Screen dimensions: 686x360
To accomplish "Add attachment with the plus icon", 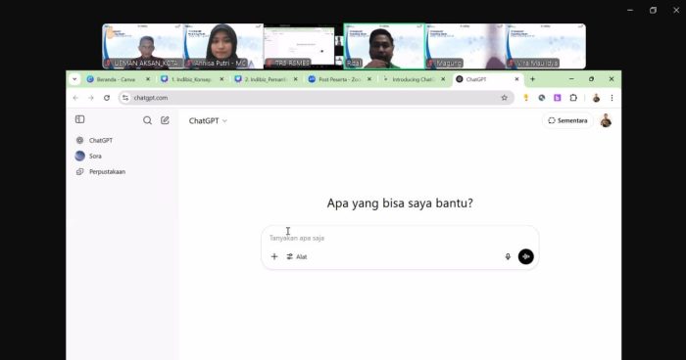I will click(x=274, y=256).
